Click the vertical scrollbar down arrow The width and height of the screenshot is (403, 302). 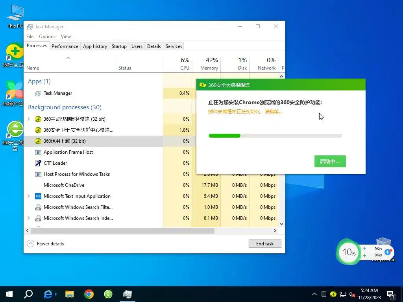click(x=281, y=224)
